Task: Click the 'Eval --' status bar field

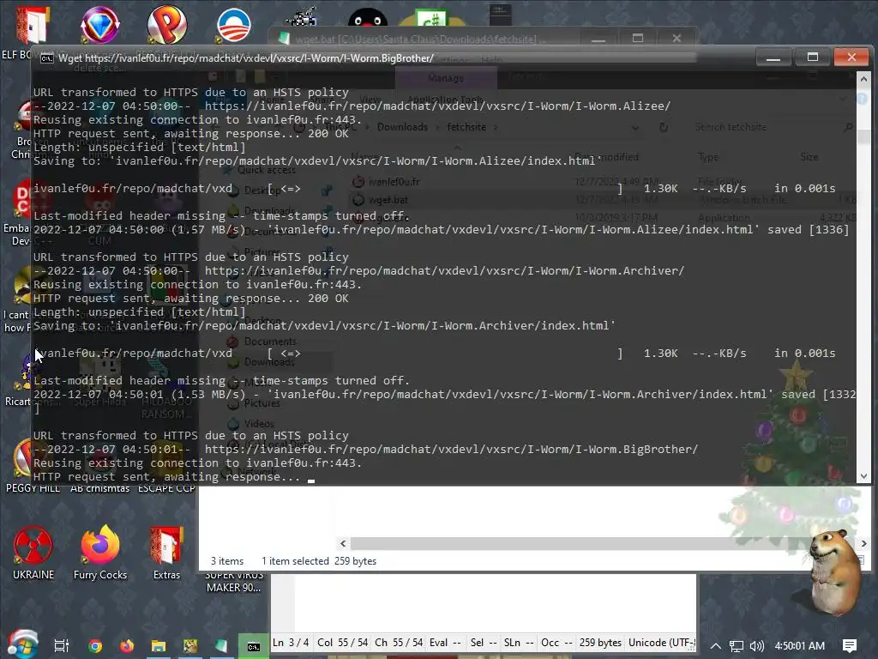Action: [445, 643]
